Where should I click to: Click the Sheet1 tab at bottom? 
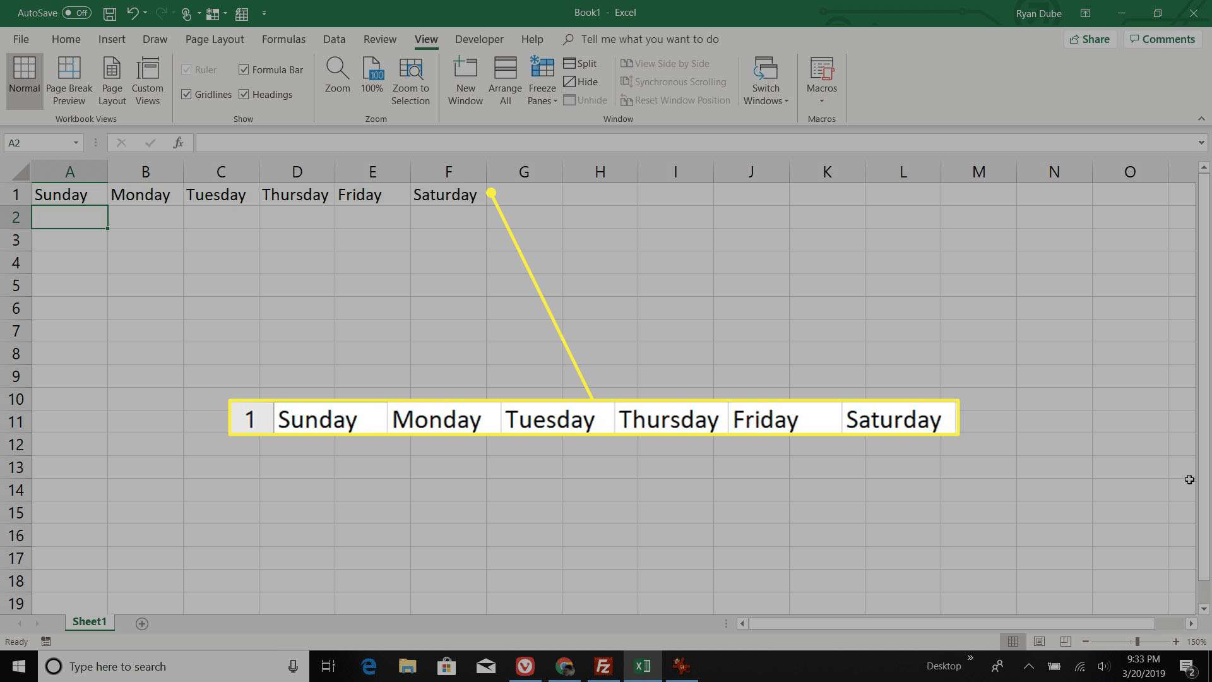pos(89,622)
